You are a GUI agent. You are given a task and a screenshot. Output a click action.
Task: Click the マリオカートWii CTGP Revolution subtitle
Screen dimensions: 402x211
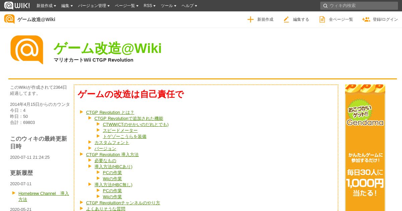tap(93, 60)
